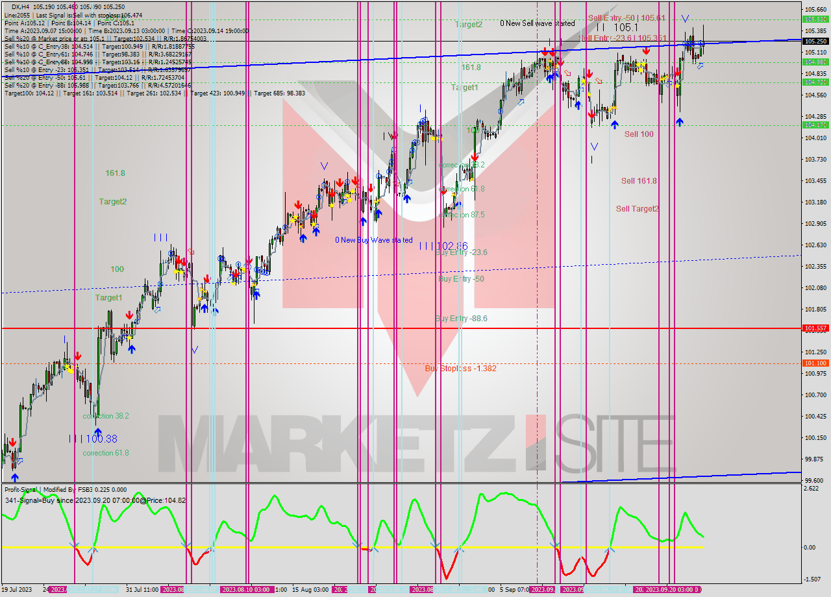Click the 'Buy Stoploss -1.382' label
Image resolution: width=831 pixels, height=597 pixels.
pyautogui.click(x=460, y=369)
